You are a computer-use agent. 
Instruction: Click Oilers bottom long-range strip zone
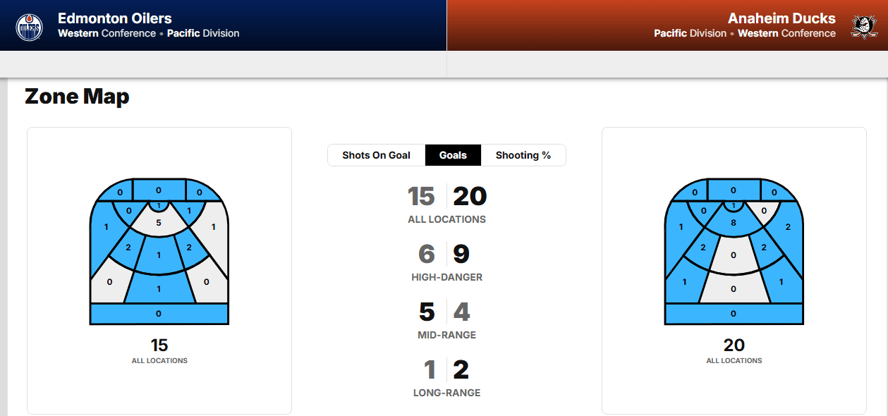tap(159, 314)
